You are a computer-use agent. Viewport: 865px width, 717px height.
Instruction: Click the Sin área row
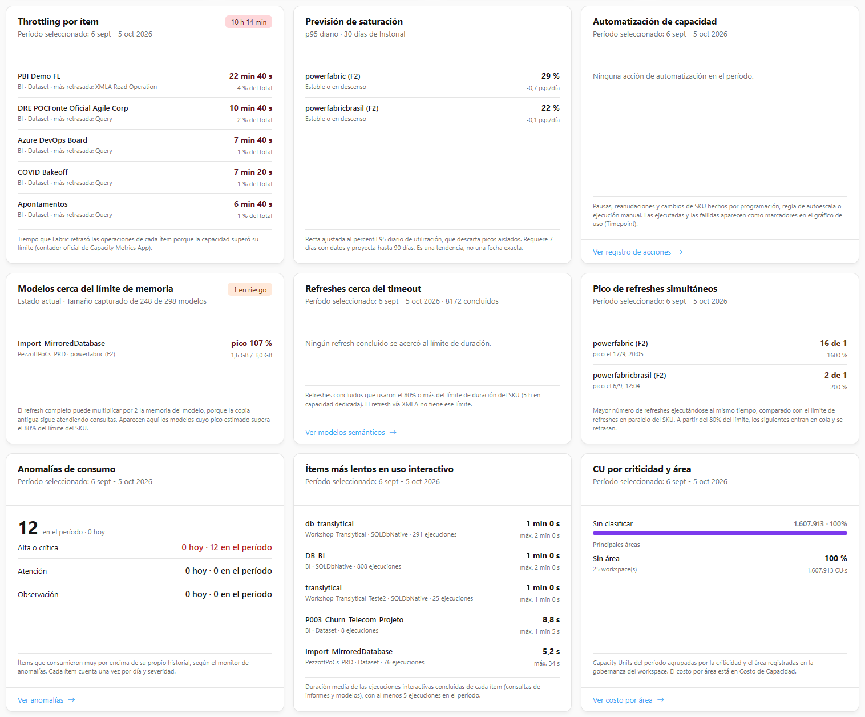click(x=720, y=564)
